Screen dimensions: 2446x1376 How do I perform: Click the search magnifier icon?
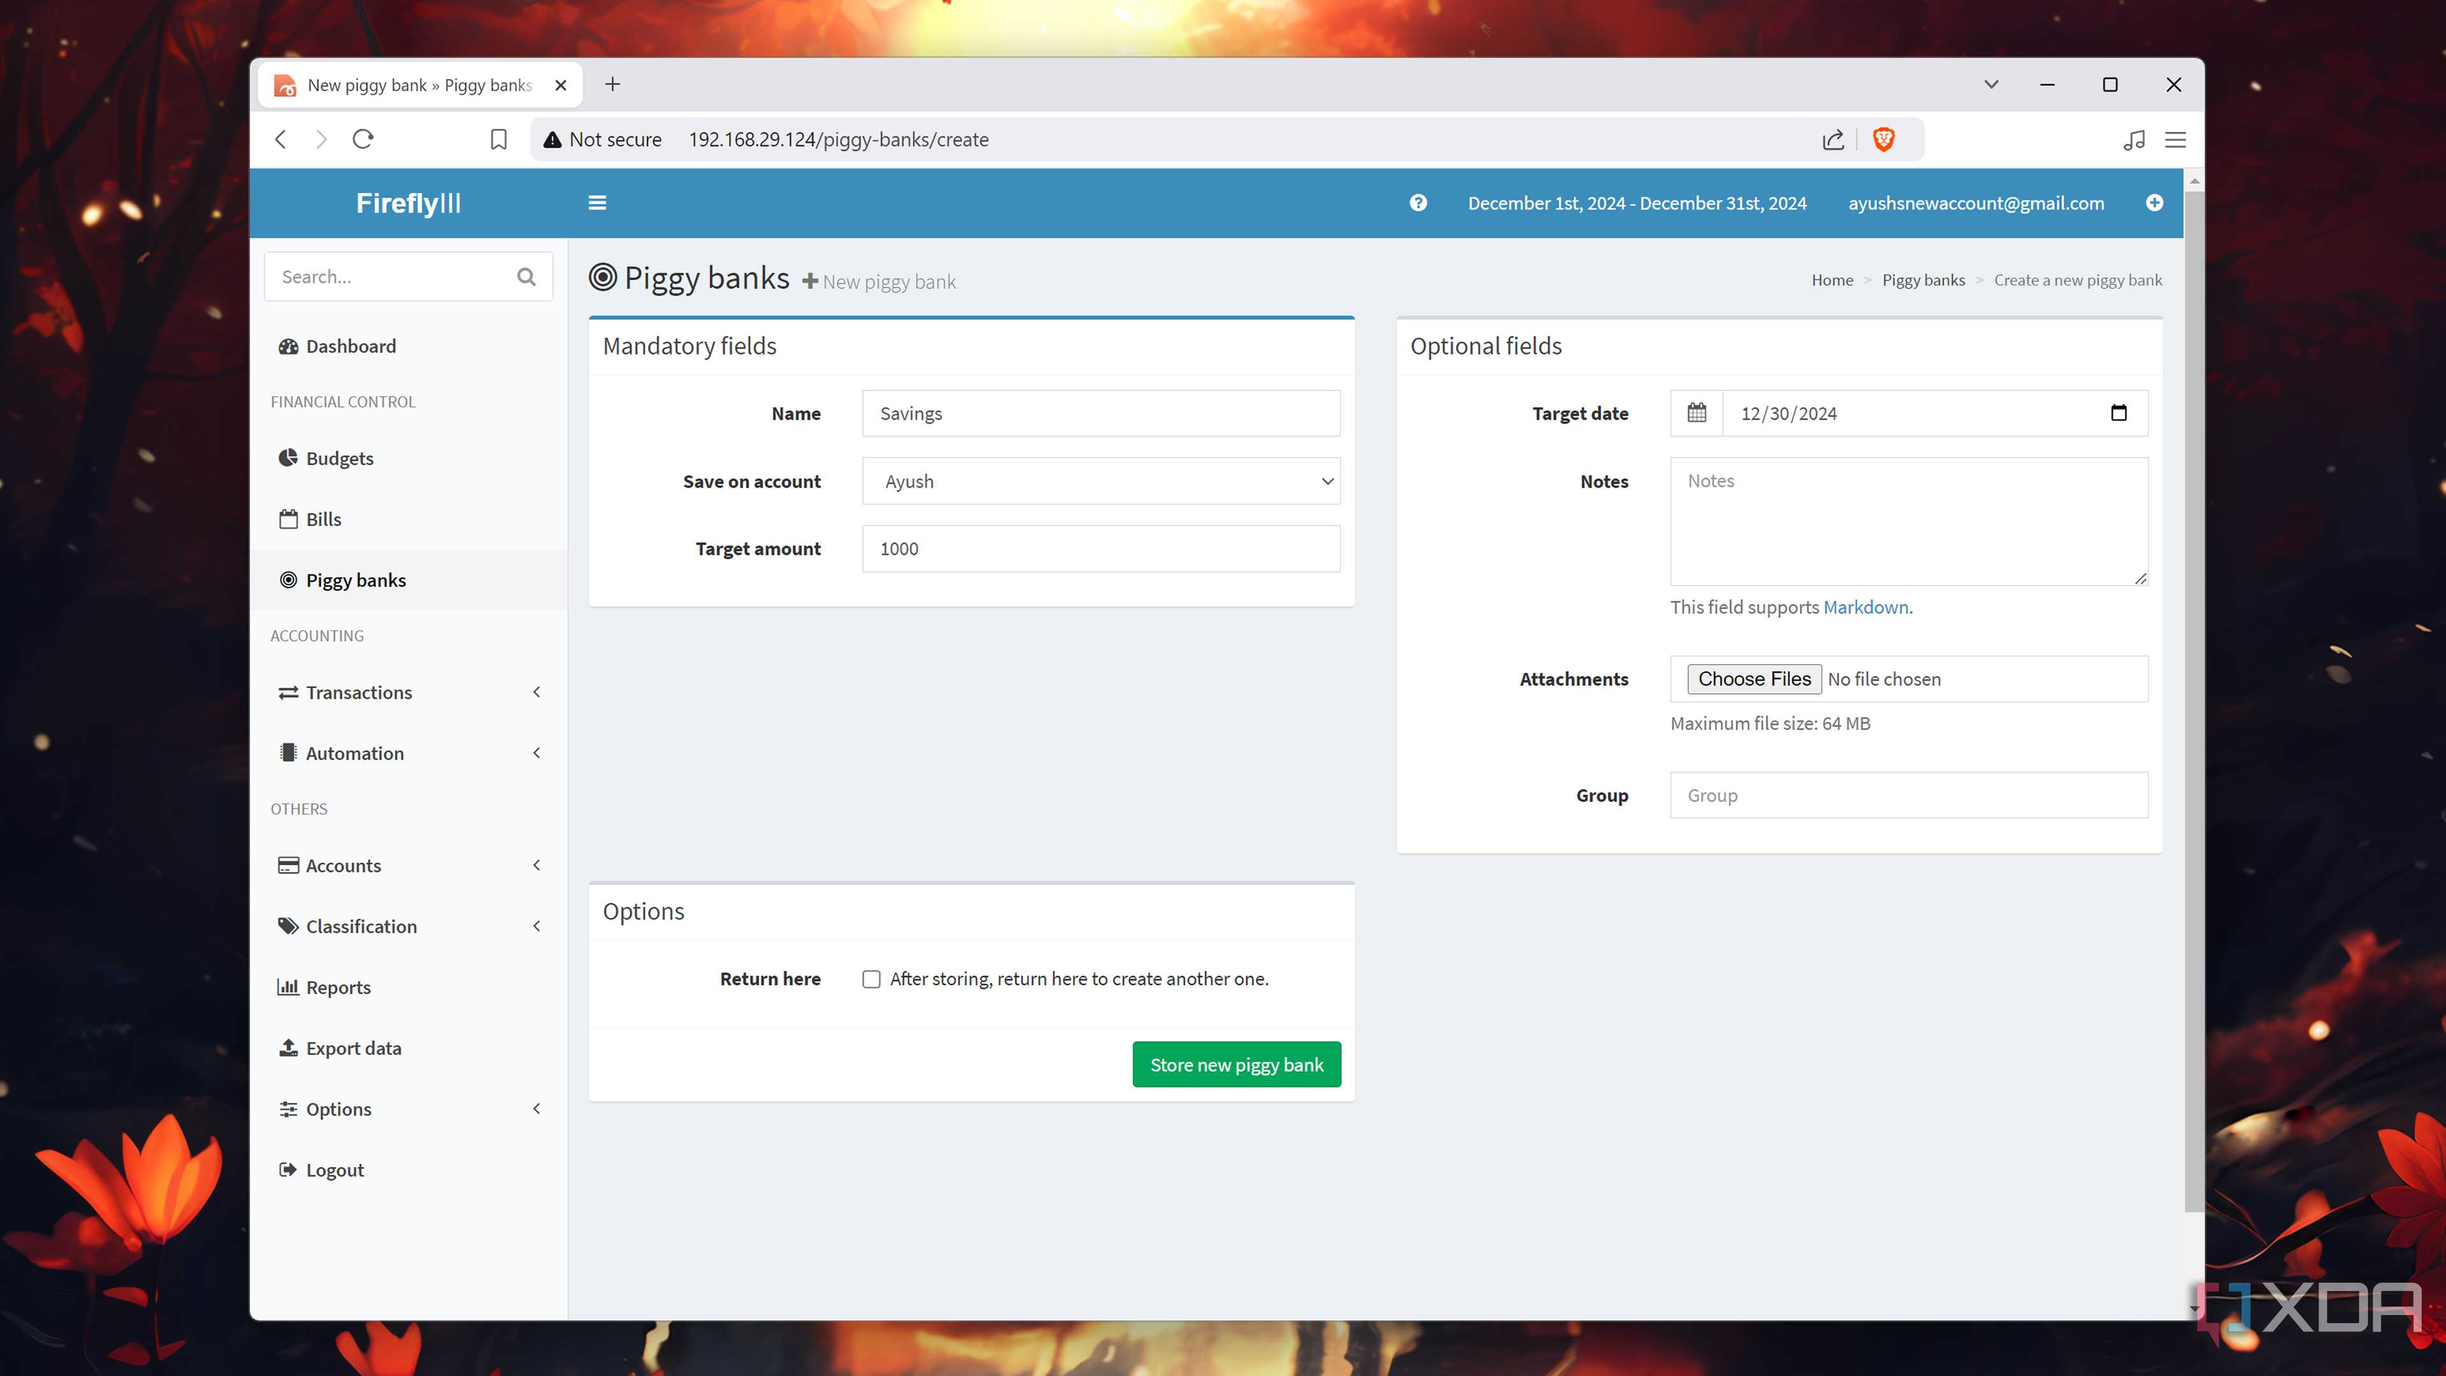click(x=526, y=276)
